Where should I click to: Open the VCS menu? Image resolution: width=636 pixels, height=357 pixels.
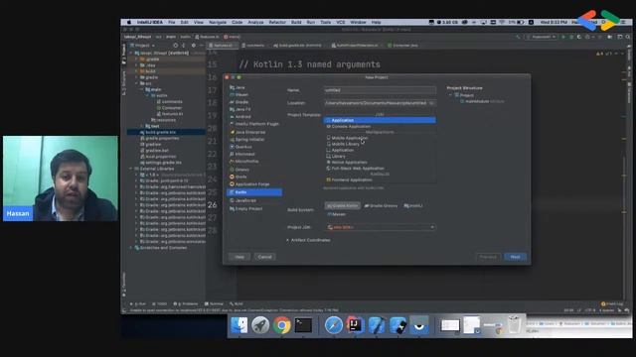click(x=340, y=22)
